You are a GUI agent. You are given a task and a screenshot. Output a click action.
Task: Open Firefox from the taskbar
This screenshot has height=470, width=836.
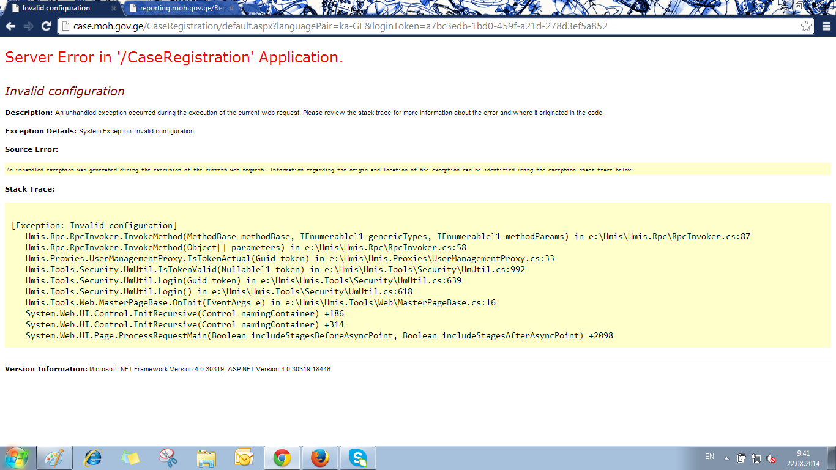(320, 458)
